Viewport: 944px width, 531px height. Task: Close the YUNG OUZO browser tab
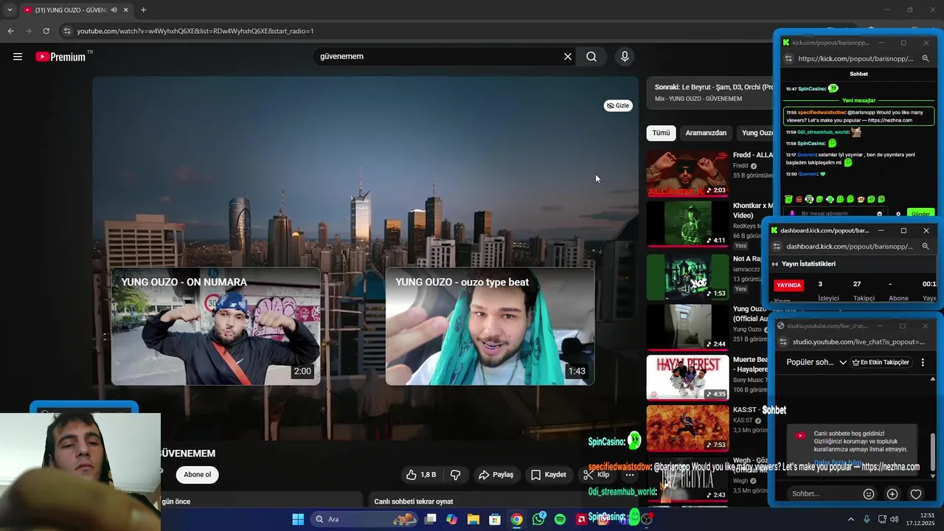[x=125, y=10]
